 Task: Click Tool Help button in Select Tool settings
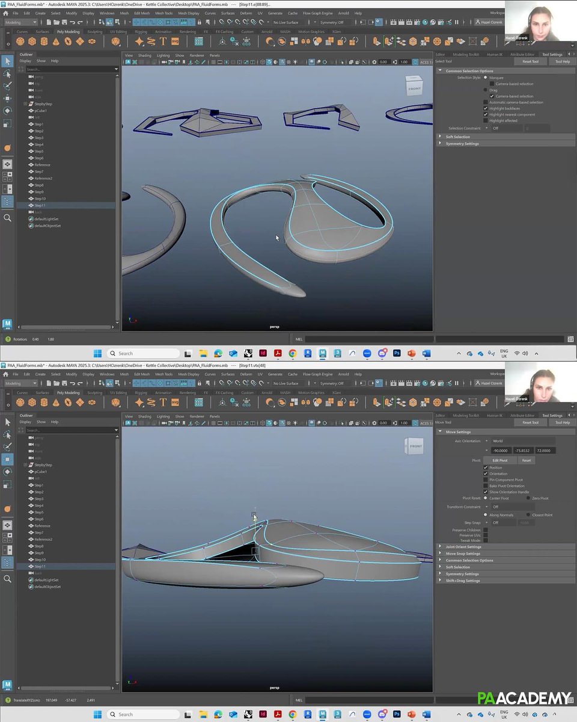pyautogui.click(x=562, y=61)
